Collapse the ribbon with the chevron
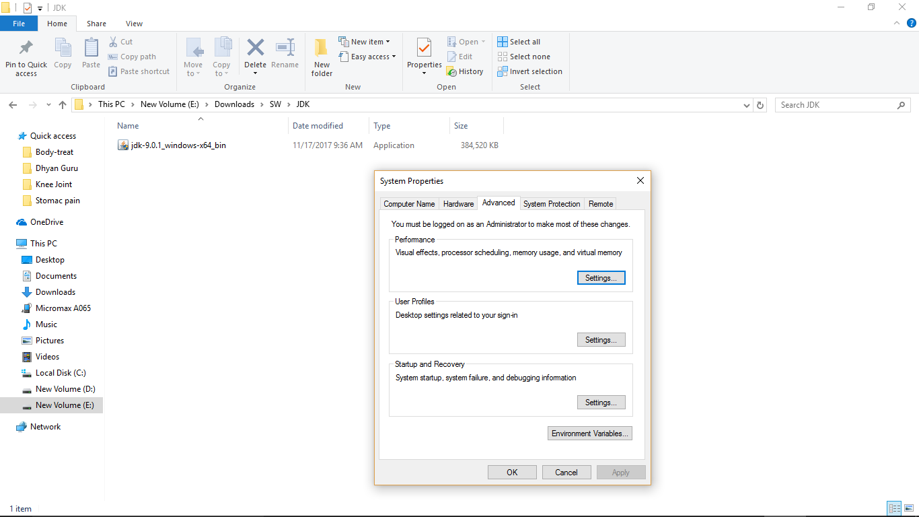919x517 pixels. (896, 22)
